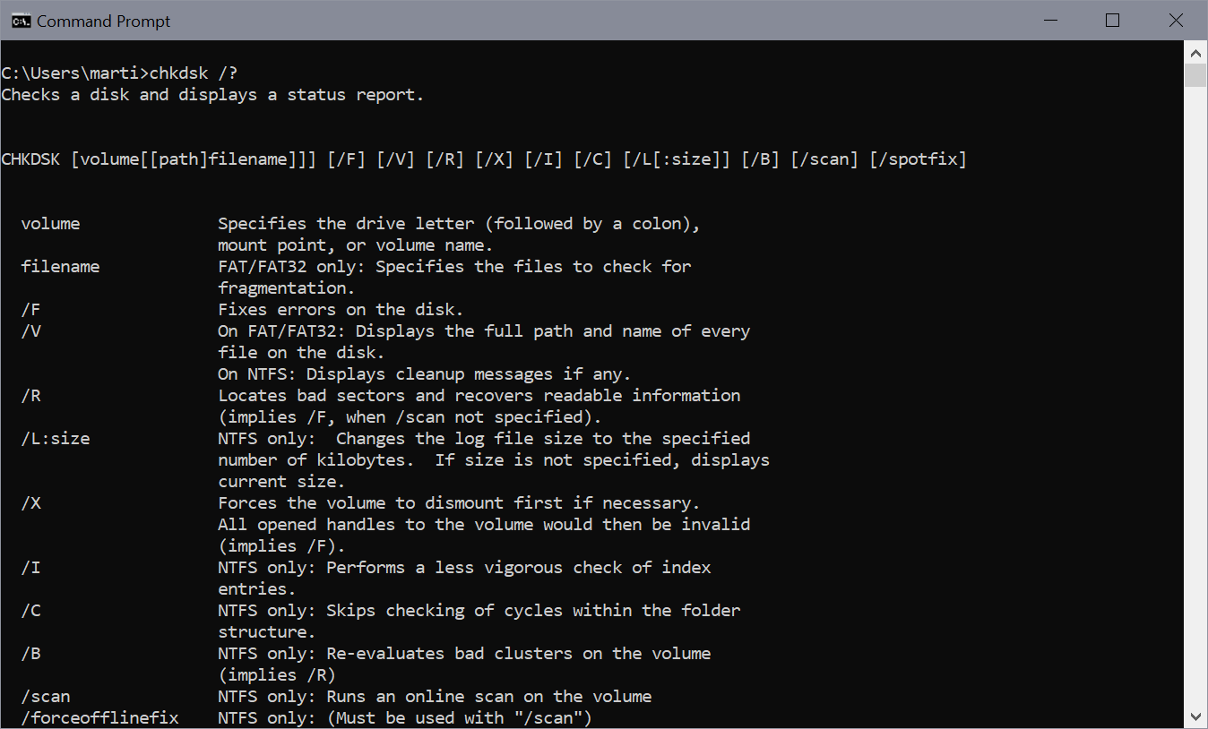Click the "/L:size" parameter in the left column
The width and height of the screenshot is (1208, 729).
point(56,439)
